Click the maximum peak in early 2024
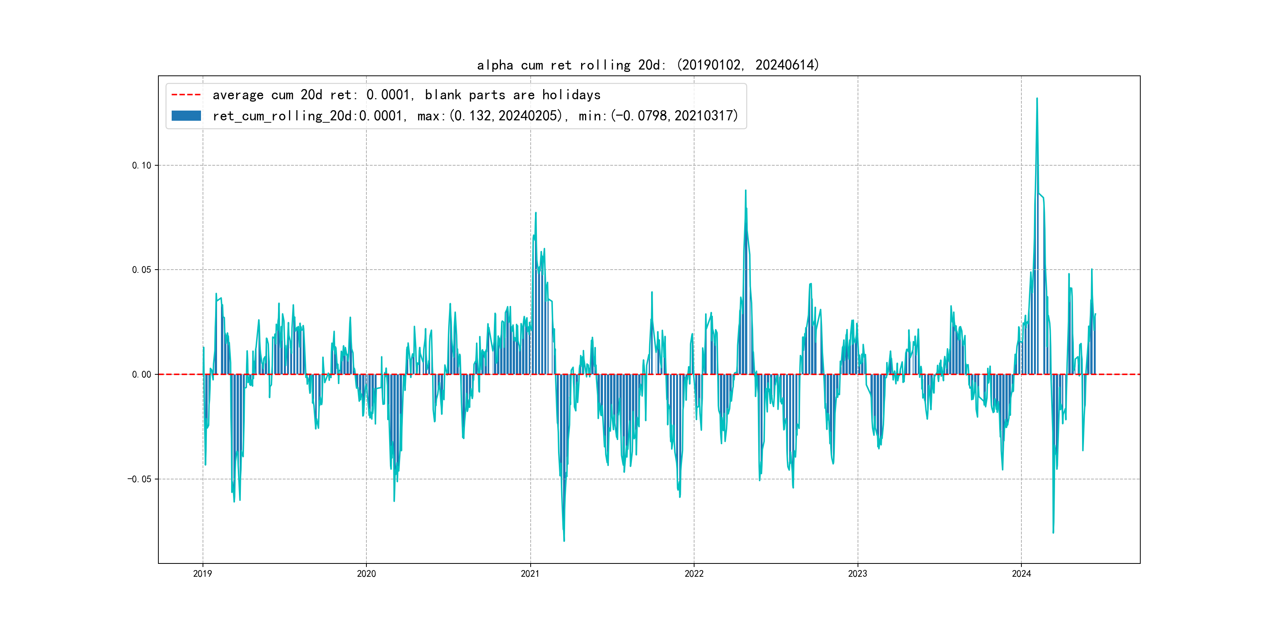Image resolution: width=1267 pixels, height=633 pixels. (1037, 99)
